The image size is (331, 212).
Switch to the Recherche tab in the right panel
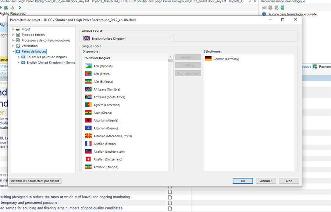pyautogui.click(x=322, y=67)
